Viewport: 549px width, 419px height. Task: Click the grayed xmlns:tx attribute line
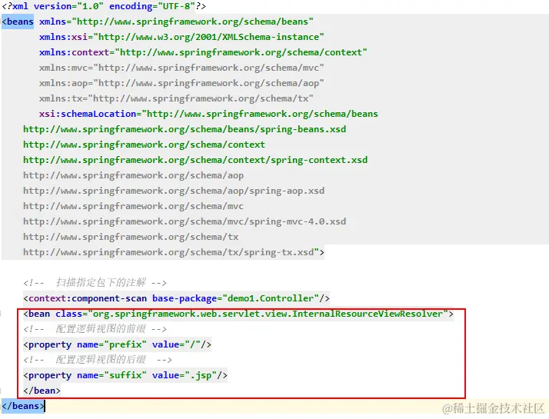click(176, 98)
